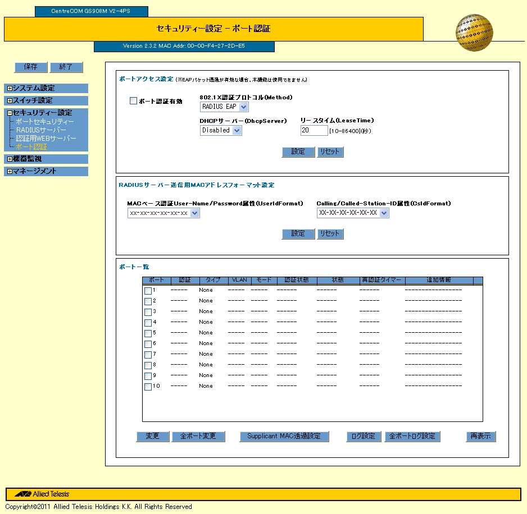Click None type in port 1 row
527x514 pixels.
pyautogui.click(x=206, y=290)
